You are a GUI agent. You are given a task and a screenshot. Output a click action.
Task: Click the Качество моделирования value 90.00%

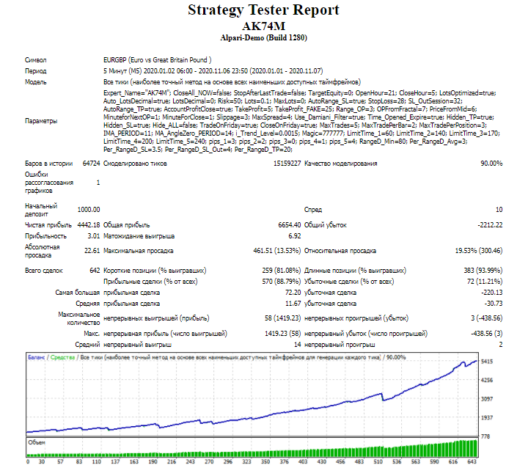[491, 164]
